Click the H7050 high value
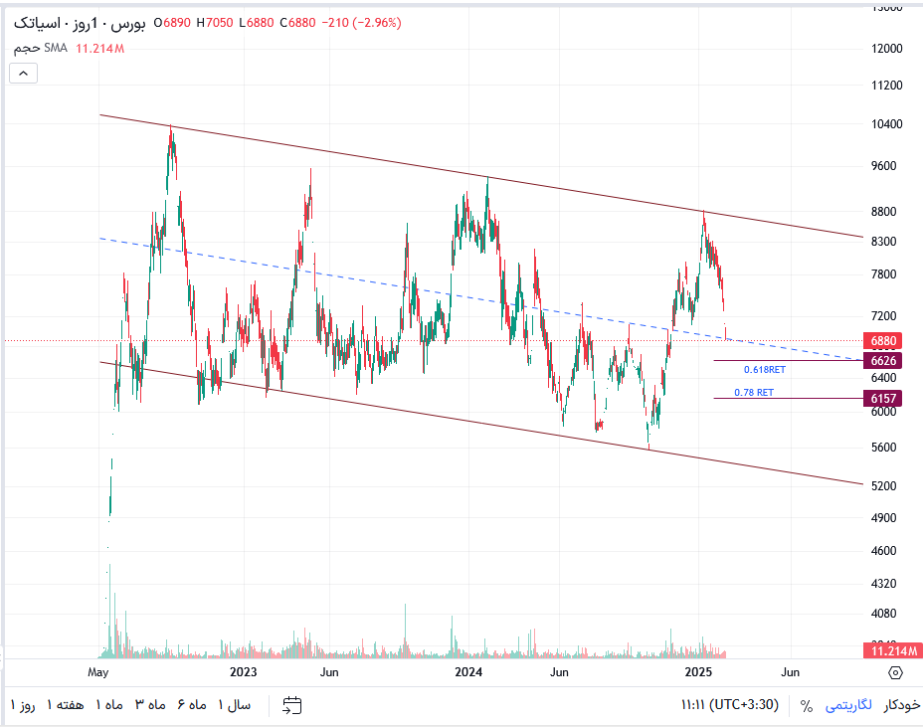This screenshot has width=923, height=727. click(215, 23)
